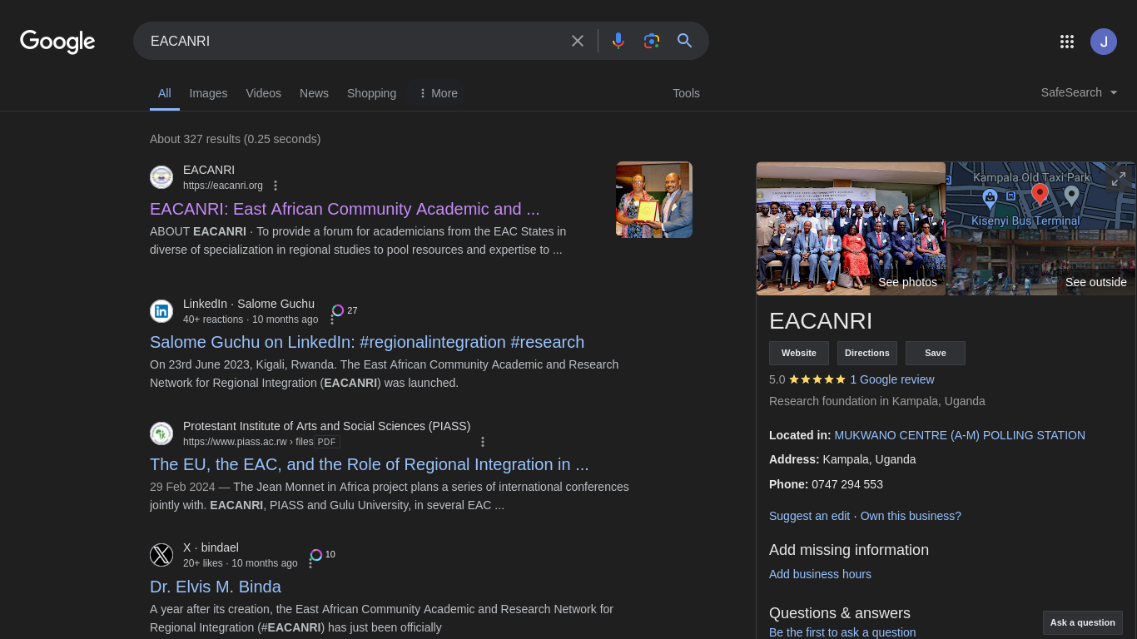Switch to the Videos tab
The image size is (1137, 639).
coord(263,93)
